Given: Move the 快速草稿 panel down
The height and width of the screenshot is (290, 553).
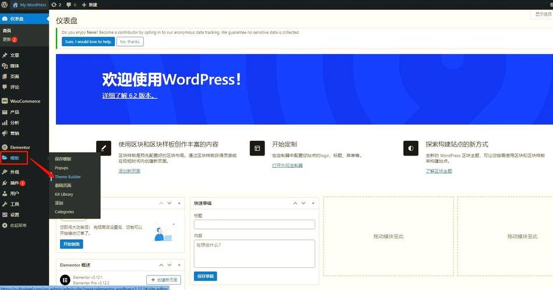Looking at the screenshot, I should click(x=303, y=203).
